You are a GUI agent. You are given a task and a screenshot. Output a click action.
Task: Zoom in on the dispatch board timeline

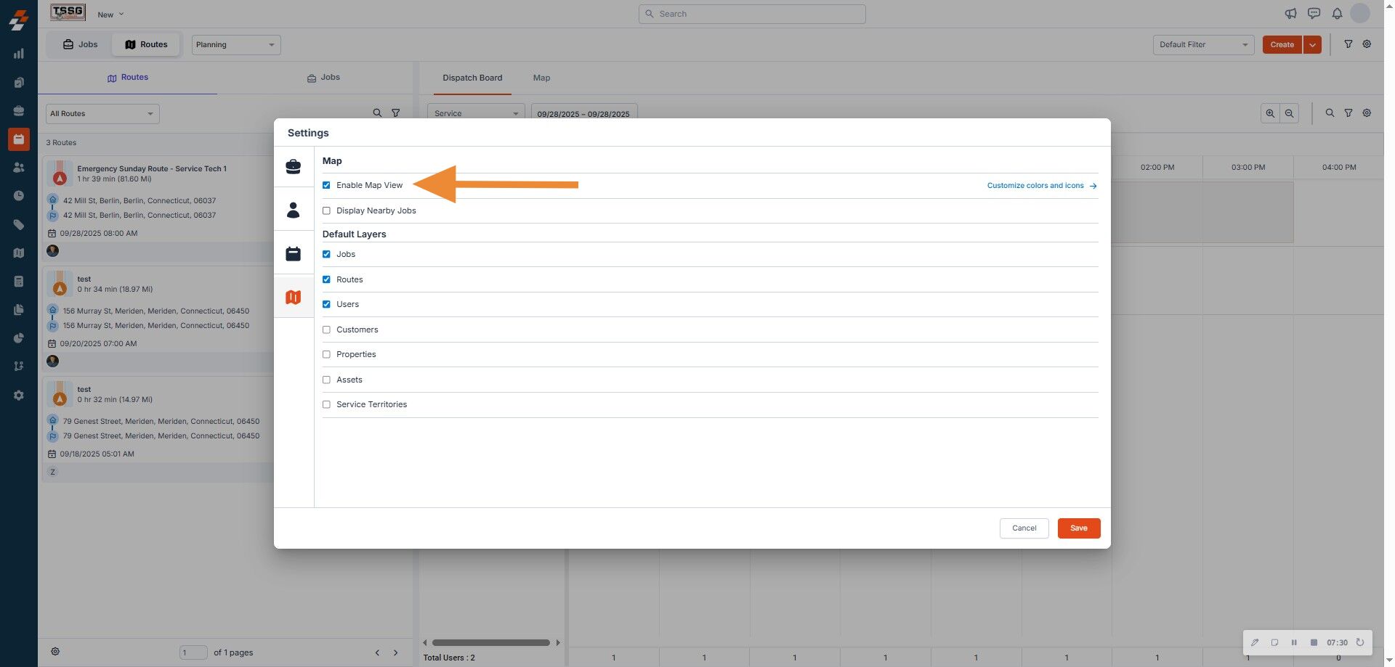click(x=1270, y=113)
